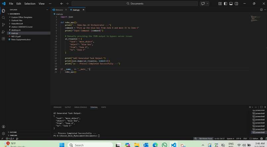Open the Run and Debug view
267x147 pixels.
tap(3, 32)
